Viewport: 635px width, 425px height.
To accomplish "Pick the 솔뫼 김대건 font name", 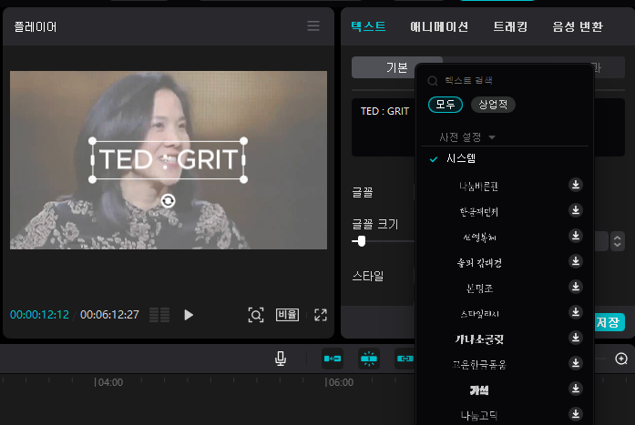I will pos(479,263).
